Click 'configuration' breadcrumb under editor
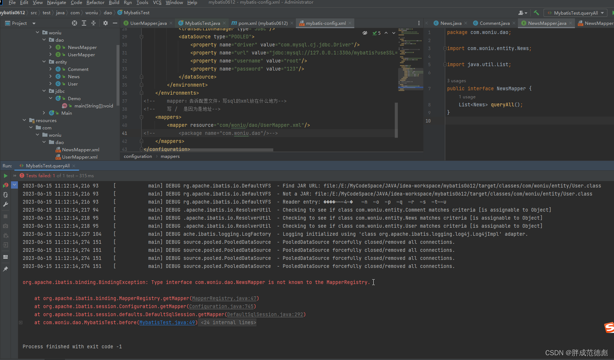614x360 pixels. (138, 156)
